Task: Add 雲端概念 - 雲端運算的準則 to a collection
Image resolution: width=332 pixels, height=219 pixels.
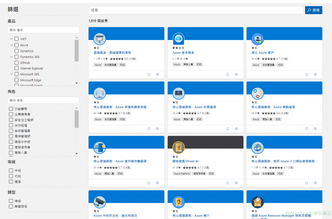Action: 157,74
